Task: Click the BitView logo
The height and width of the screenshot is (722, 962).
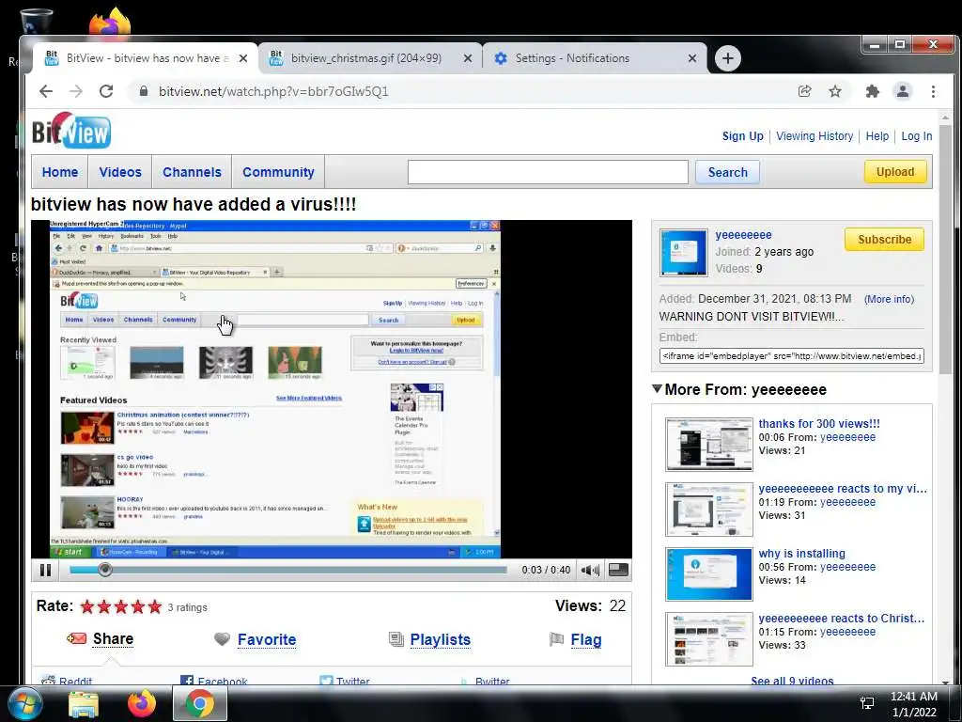Action: [x=71, y=130]
